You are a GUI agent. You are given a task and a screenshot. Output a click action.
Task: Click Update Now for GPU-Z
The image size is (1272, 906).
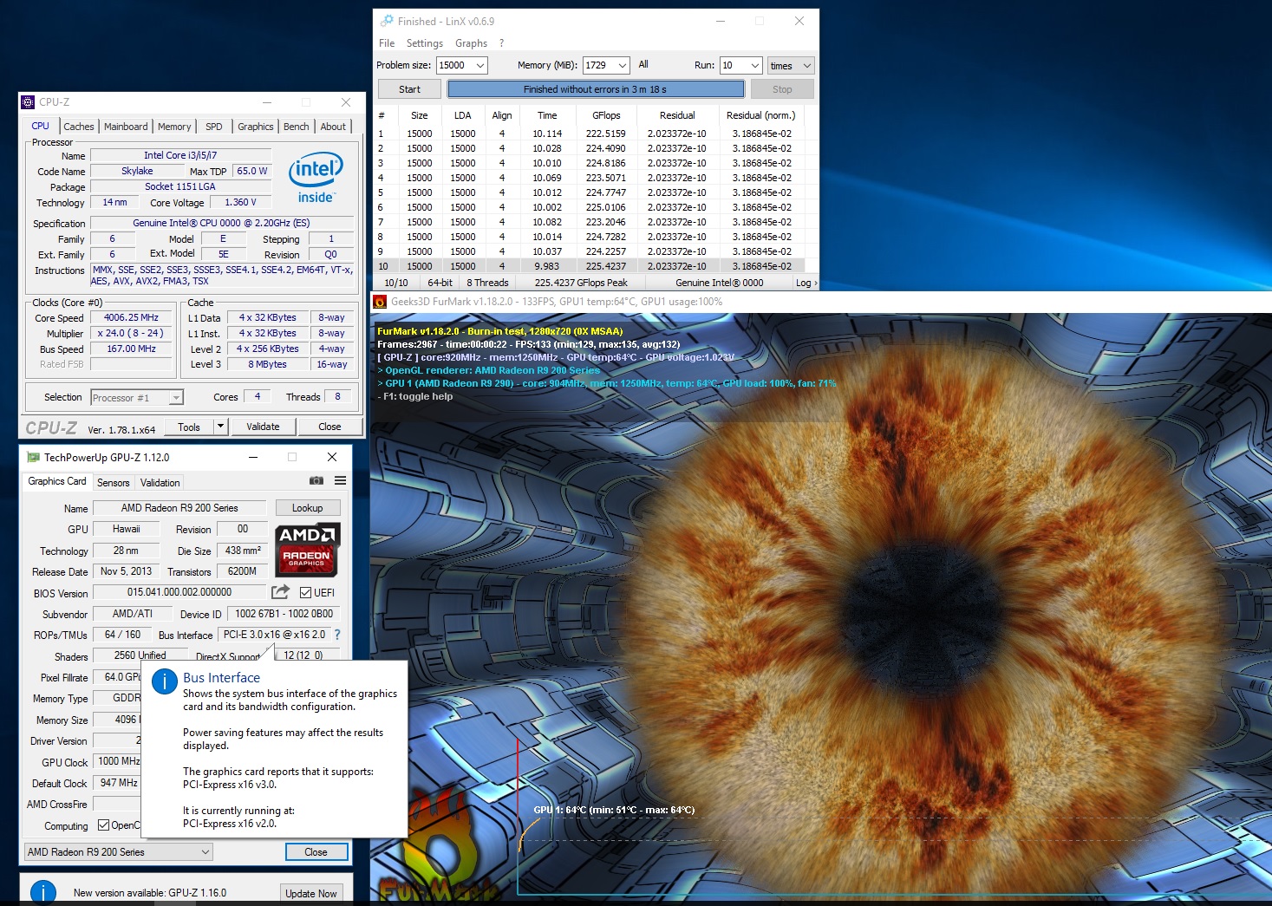point(311,893)
